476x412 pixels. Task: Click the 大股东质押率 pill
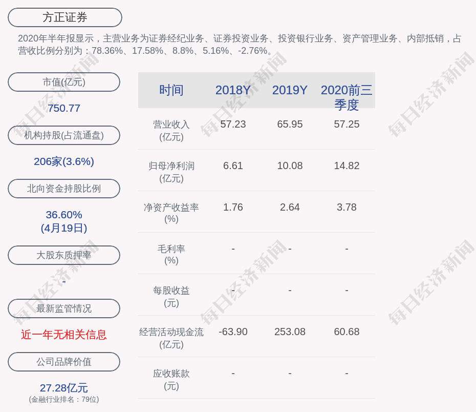(64, 255)
